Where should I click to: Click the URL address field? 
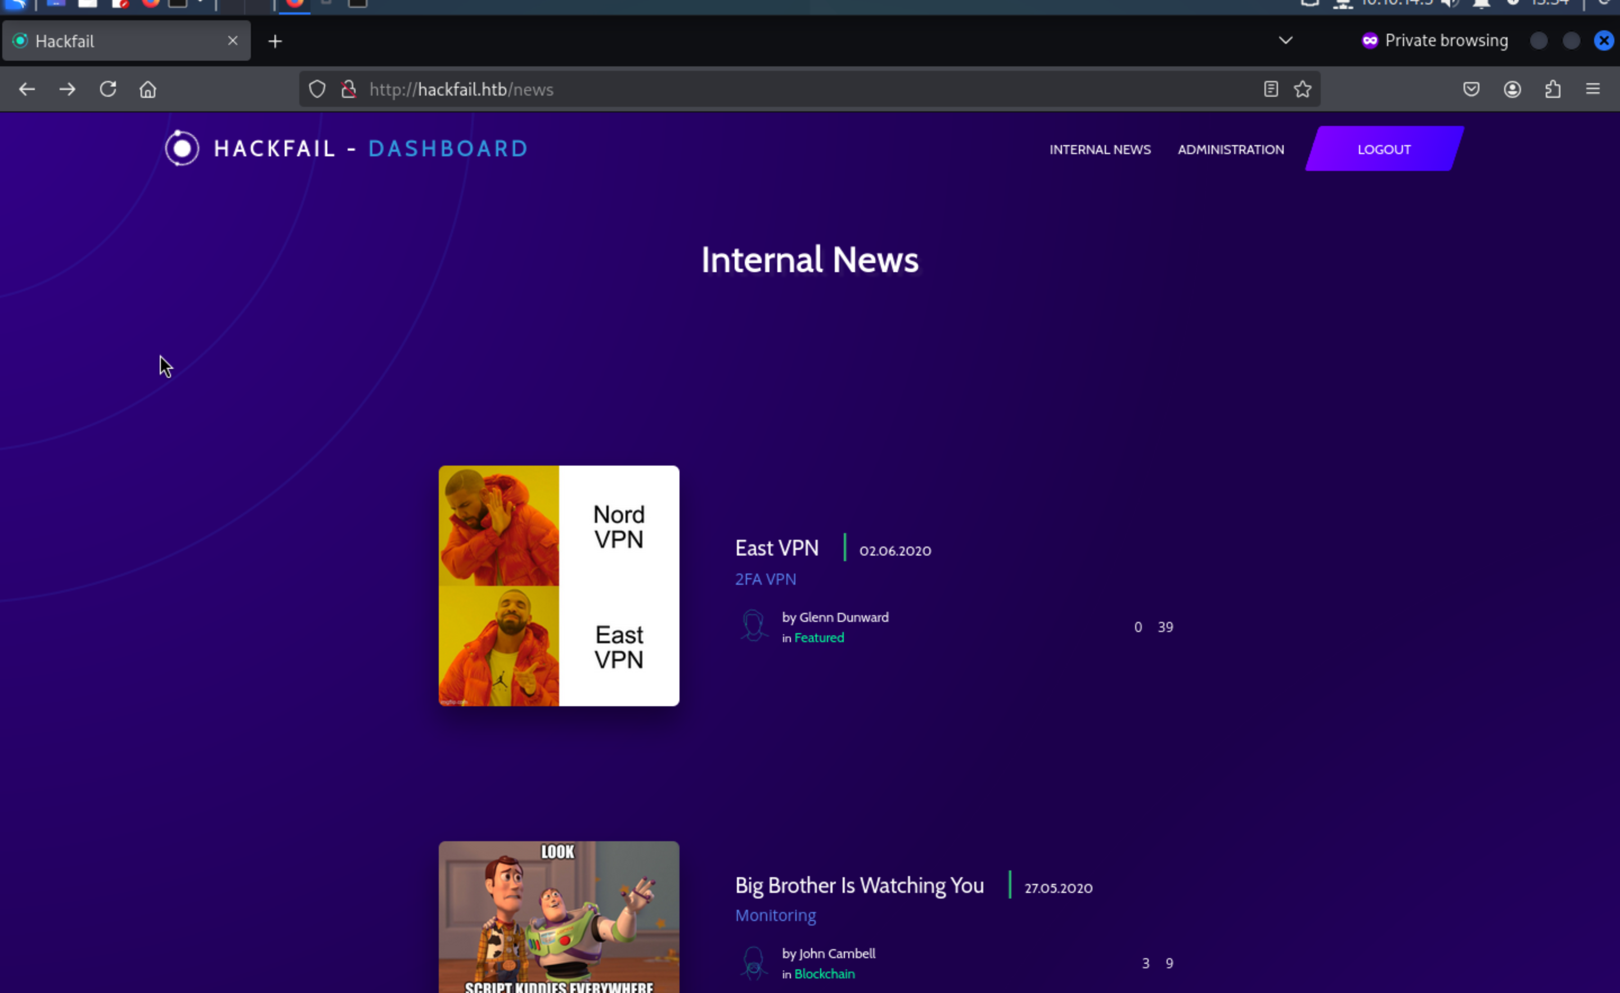tap(809, 89)
